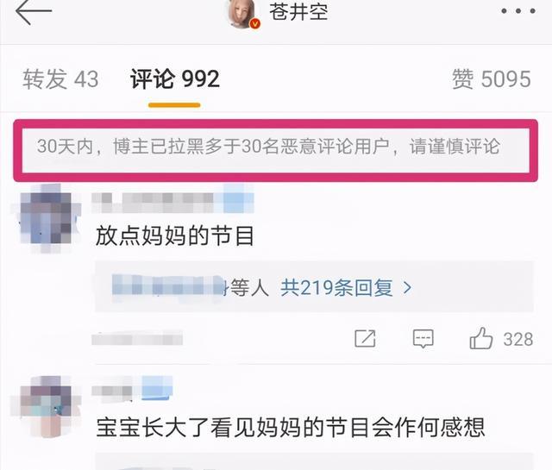552x470 pixels.
Task: Open comment 宝宝长大了看见妈妈的节目会作何感想
Action: (x=290, y=428)
